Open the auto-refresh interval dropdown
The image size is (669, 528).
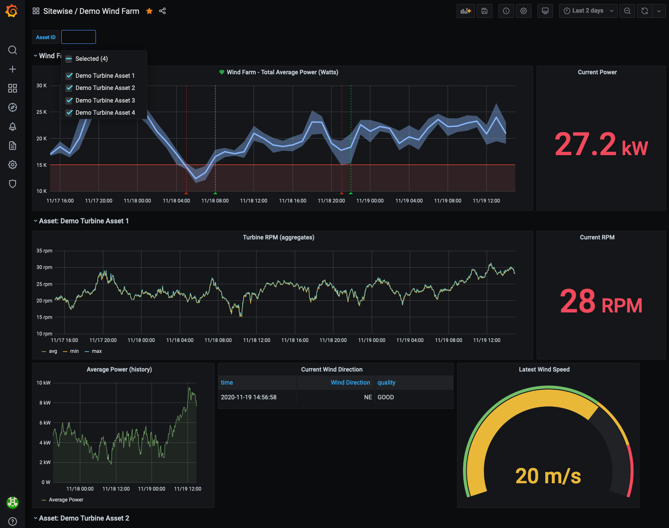tap(659, 10)
